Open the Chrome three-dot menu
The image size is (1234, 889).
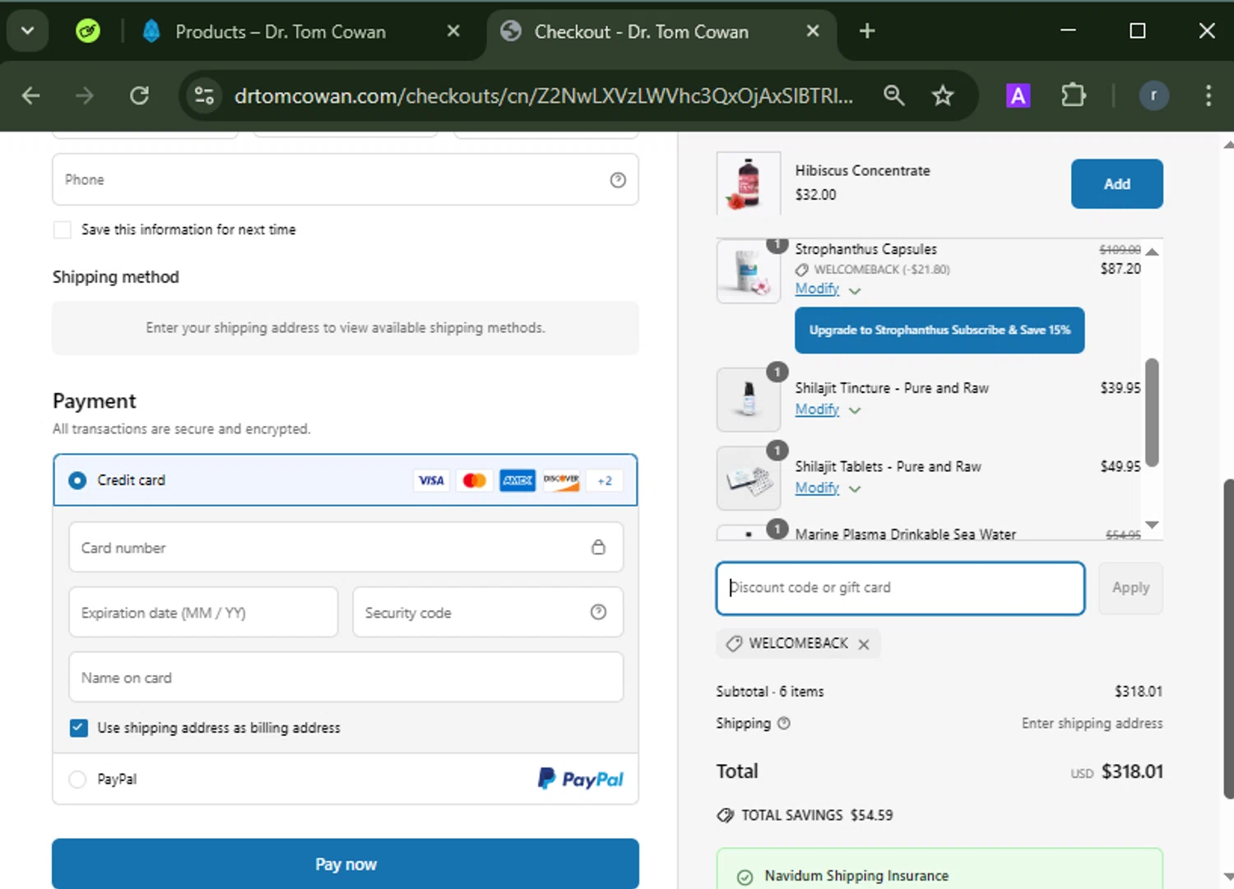click(x=1208, y=96)
